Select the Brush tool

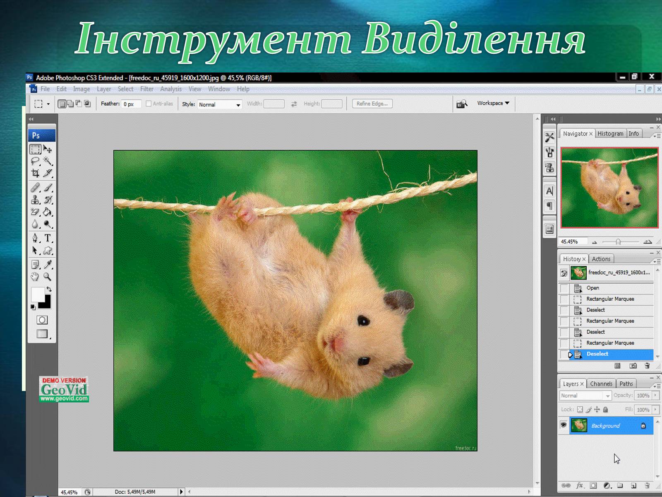[48, 188]
